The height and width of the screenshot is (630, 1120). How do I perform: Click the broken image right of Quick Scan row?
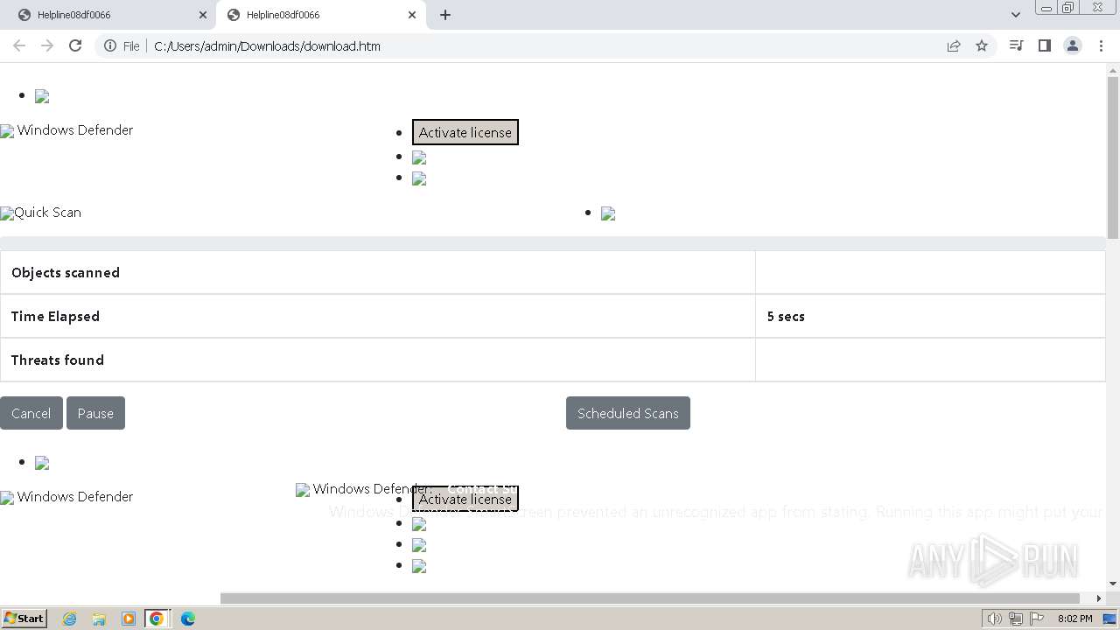pos(608,213)
